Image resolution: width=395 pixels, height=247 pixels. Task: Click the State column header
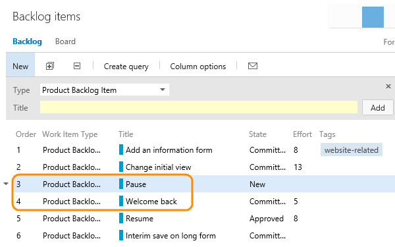point(257,134)
